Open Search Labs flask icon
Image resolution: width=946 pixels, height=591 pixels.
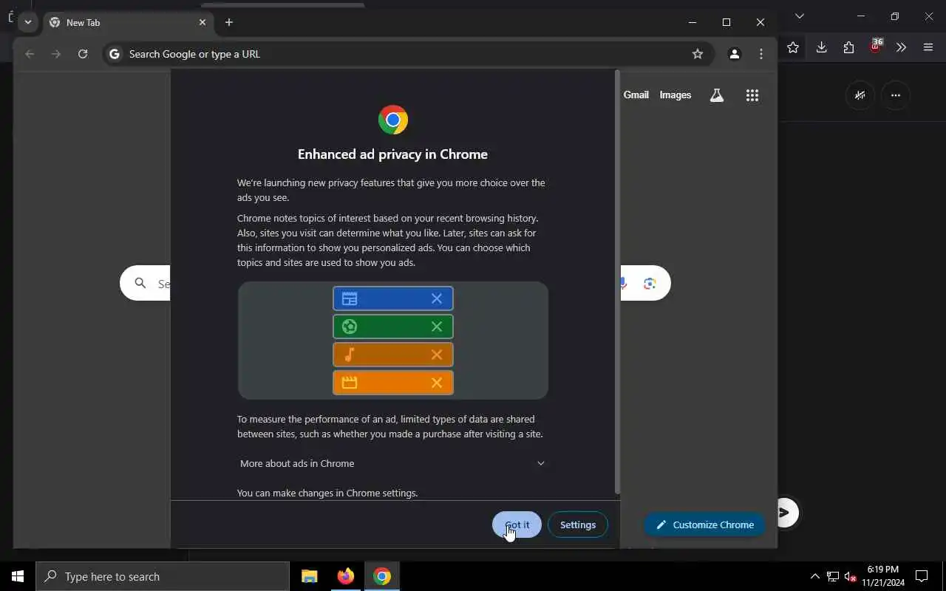tap(716, 95)
